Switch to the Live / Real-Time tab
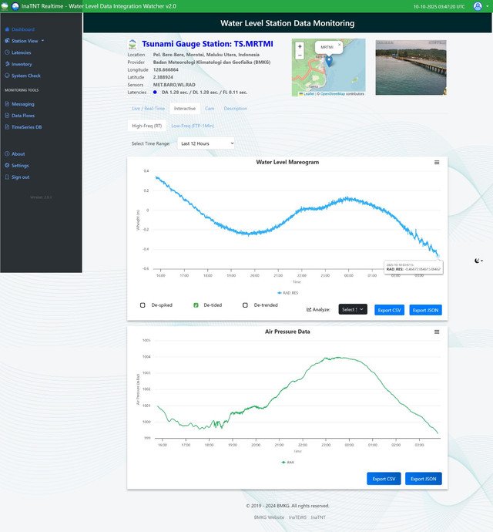The image size is (493, 532). (x=149, y=109)
